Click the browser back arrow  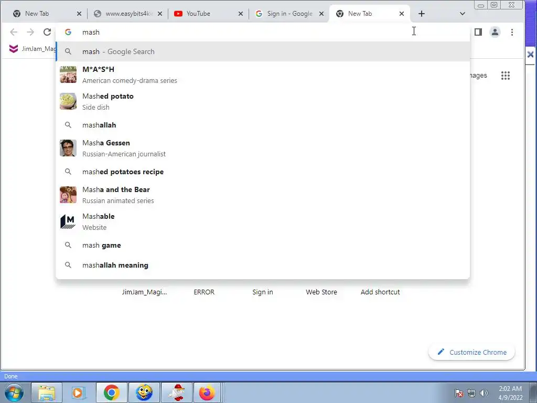pos(14,32)
